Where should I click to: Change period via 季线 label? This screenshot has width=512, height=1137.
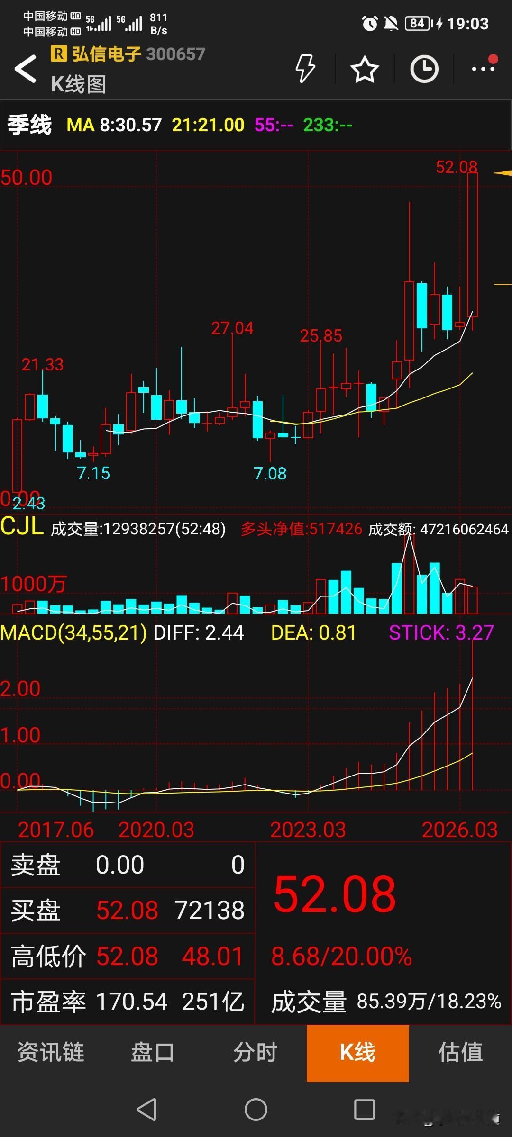(x=29, y=125)
